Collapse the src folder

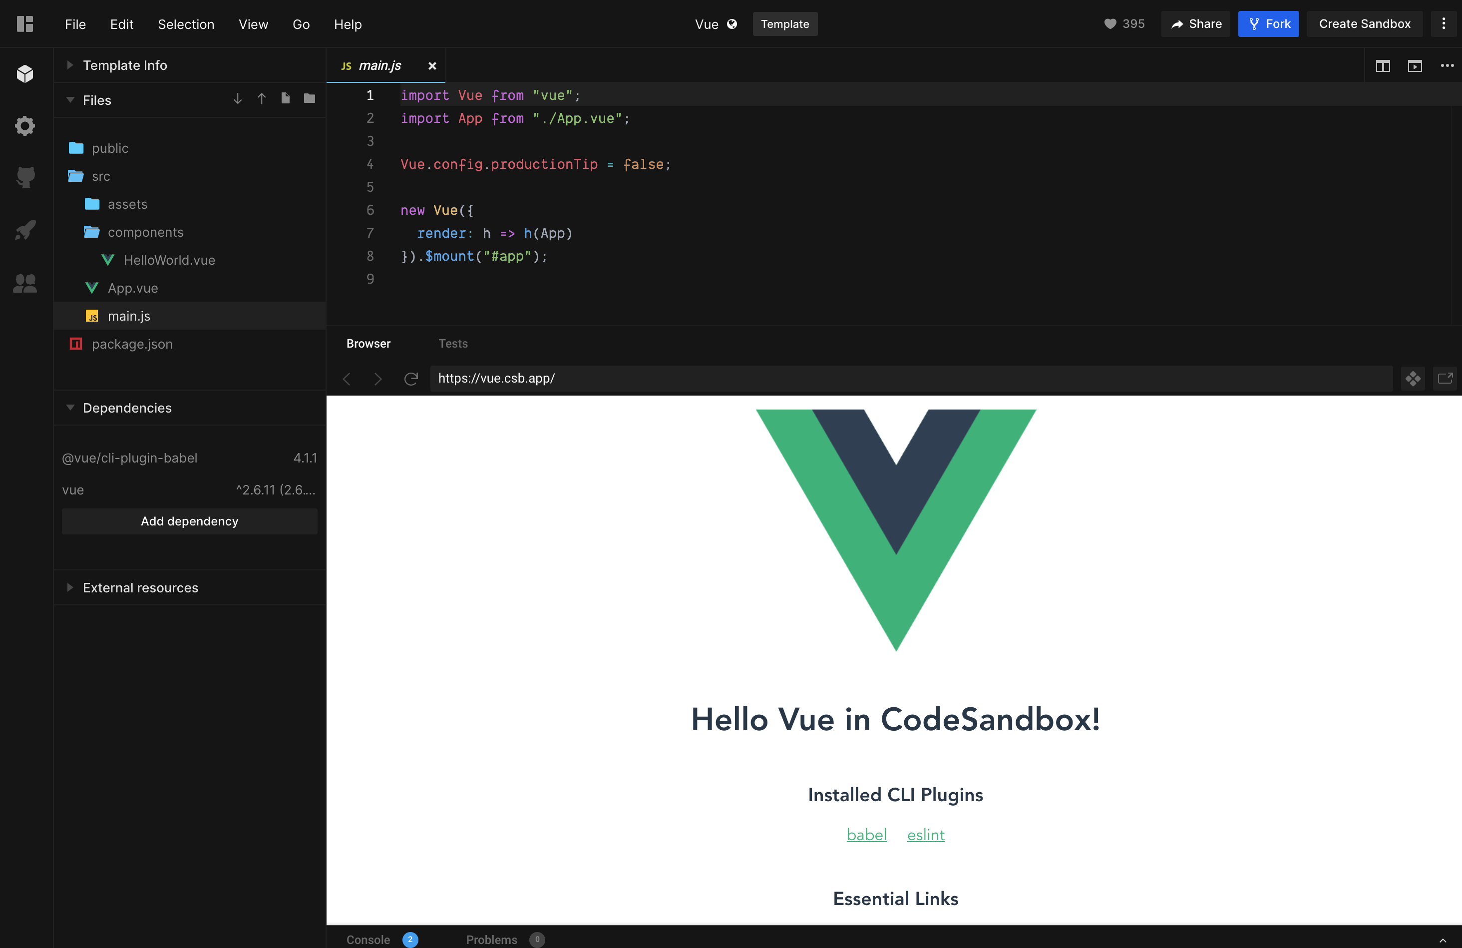coord(190,176)
